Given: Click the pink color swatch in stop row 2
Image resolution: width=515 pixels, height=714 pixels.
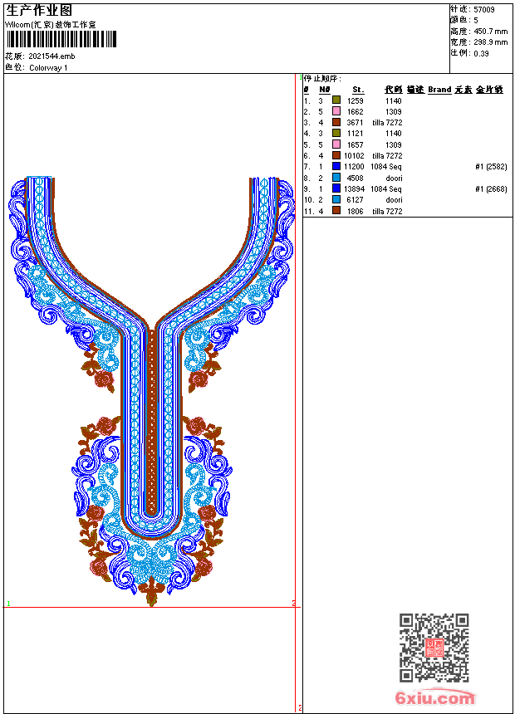Looking at the screenshot, I should coord(336,111).
